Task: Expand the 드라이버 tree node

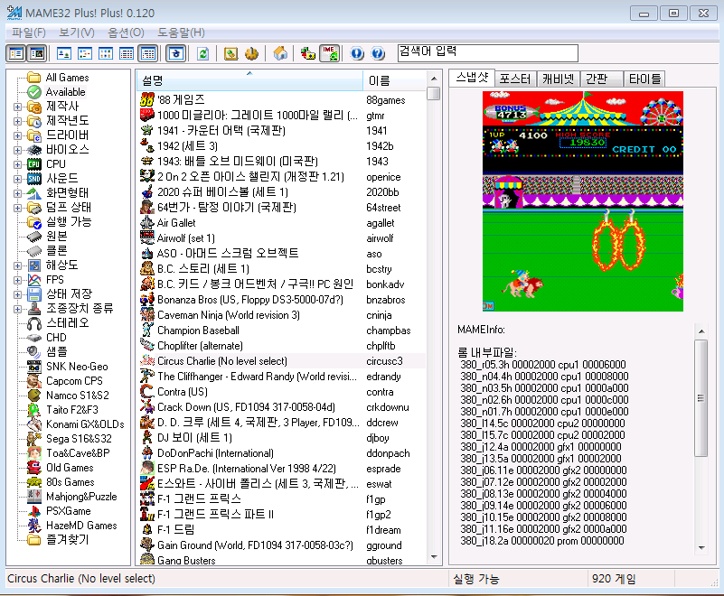Action: (17, 135)
